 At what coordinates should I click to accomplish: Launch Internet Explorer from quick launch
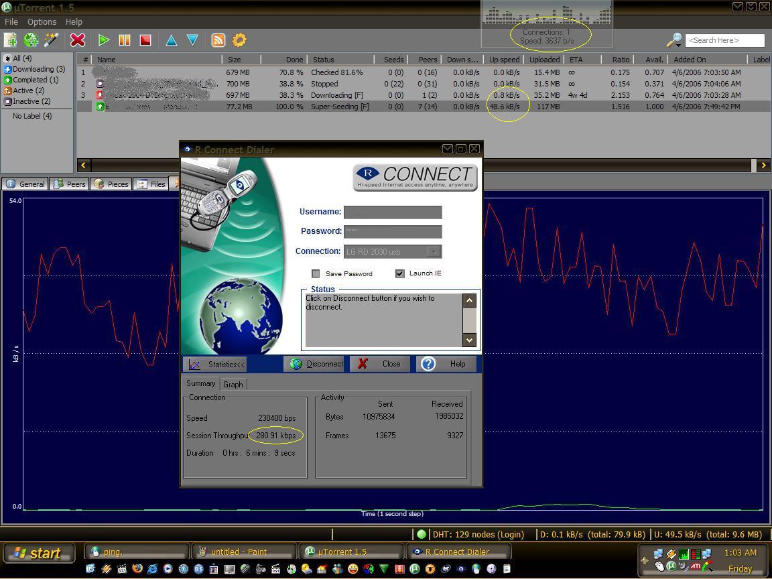click(153, 570)
